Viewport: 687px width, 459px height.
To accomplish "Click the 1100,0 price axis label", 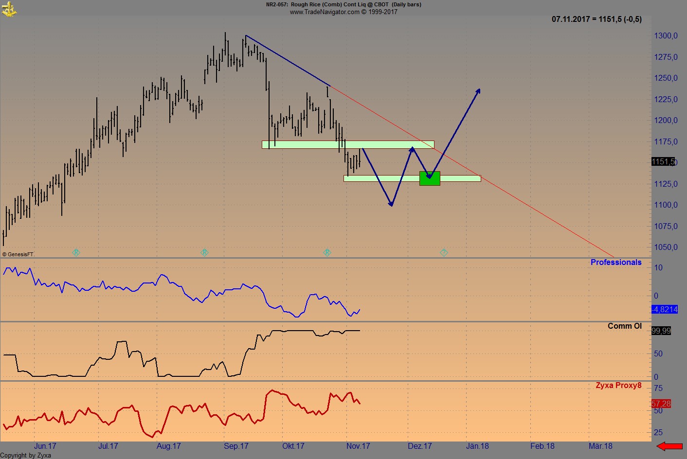I will (666, 205).
